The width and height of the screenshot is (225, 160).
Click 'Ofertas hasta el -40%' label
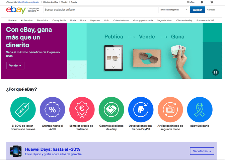pos(52,127)
